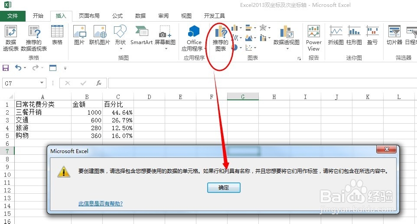Click the Name Box showing G7
The height and width of the screenshot is (224, 417).
pos(21,83)
